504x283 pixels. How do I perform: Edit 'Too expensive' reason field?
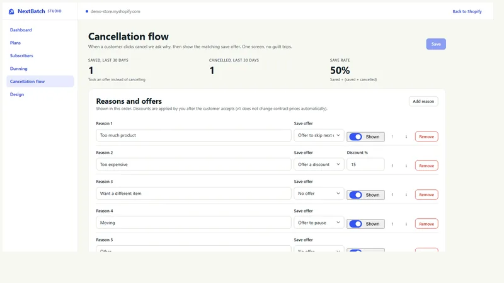click(x=193, y=164)
